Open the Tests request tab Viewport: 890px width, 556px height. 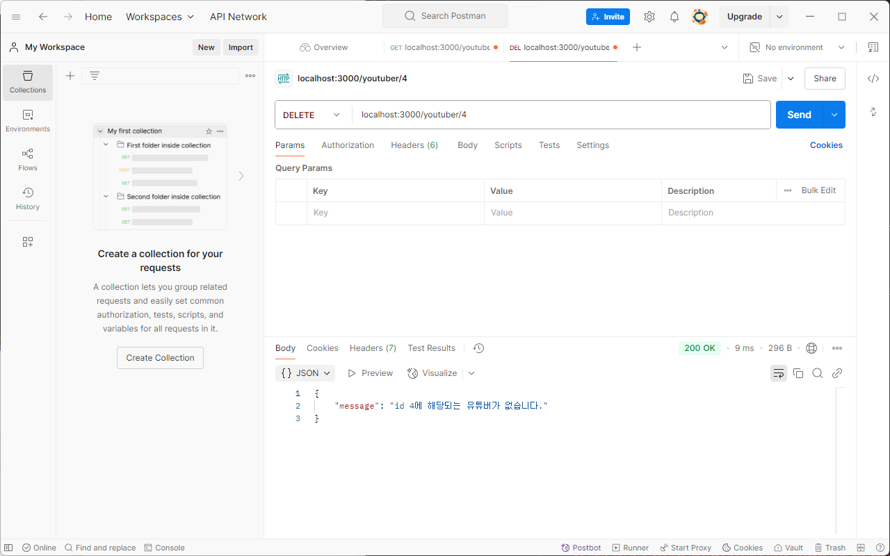click(549, 145)
